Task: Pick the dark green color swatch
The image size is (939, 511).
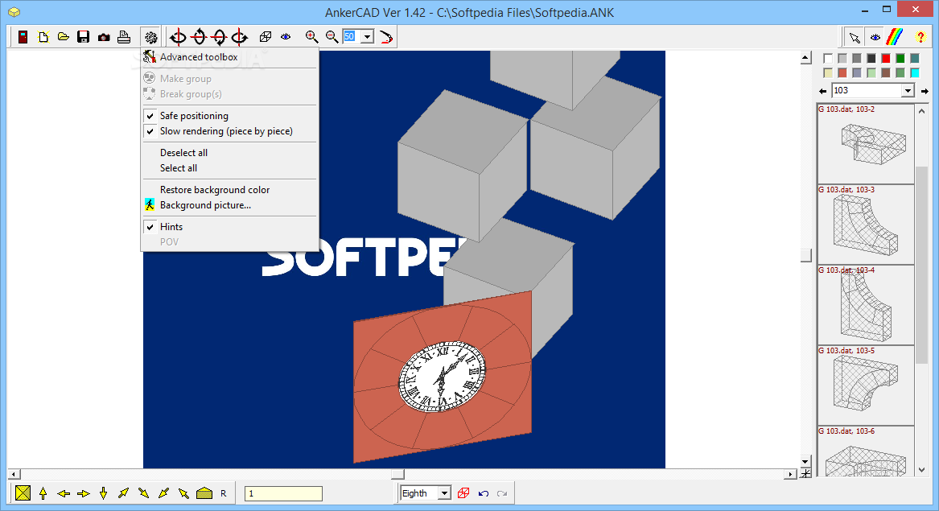Action: pos(900,58)
